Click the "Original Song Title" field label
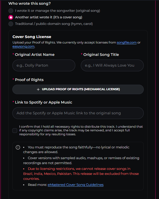The width and height of the screenshot is (159, 199). click(101, 55)
